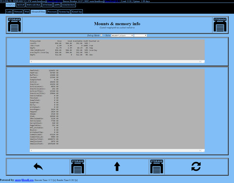
Task: Click the 'Filesystem' column header text
Action: click(x=35, y=41)
